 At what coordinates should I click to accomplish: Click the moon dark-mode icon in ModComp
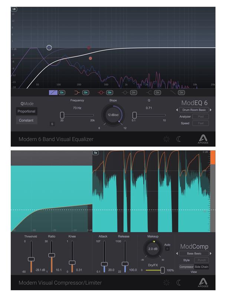click(x=178, y=283)
